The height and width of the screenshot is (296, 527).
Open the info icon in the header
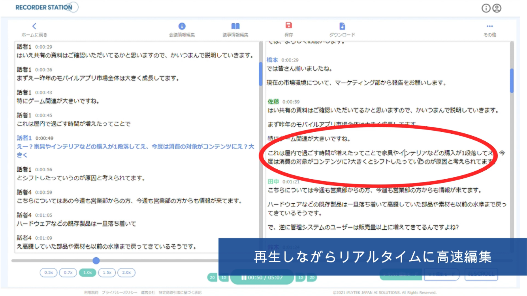pyautogui.click(x=486, y=8)
